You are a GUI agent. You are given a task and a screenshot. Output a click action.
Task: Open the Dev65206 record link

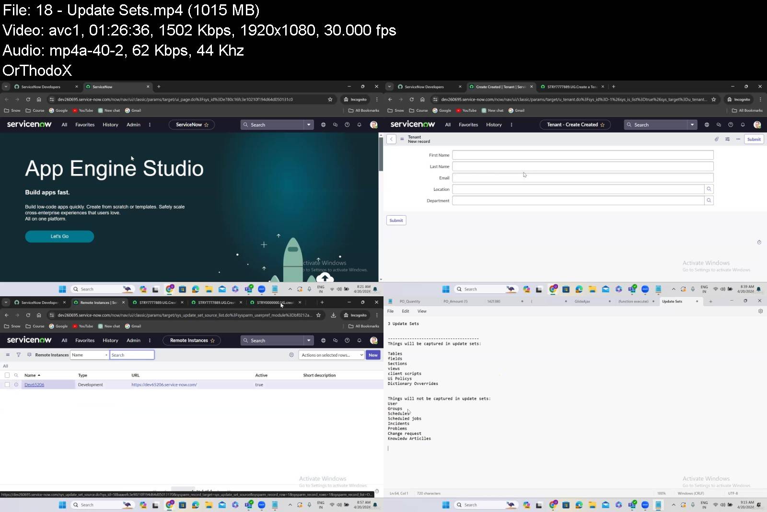coord(34,384)
